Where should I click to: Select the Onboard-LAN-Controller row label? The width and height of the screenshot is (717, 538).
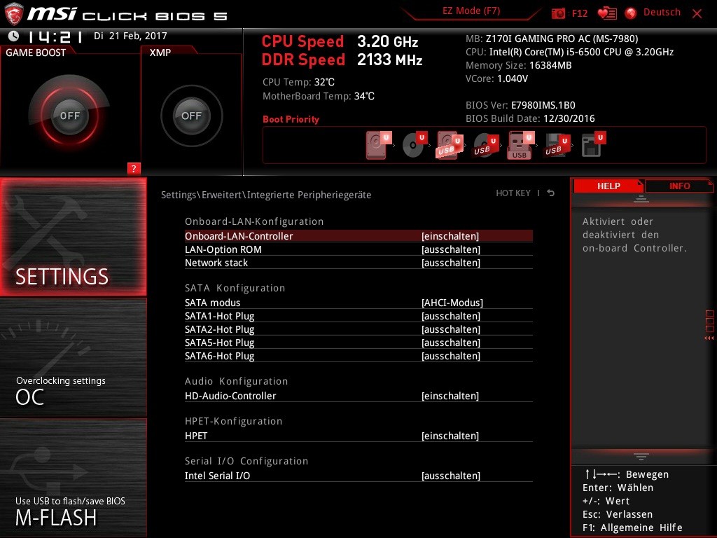[239, 236]
